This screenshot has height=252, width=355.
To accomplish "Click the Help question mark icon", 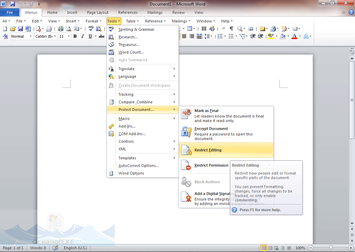I will tap(351, 12).
